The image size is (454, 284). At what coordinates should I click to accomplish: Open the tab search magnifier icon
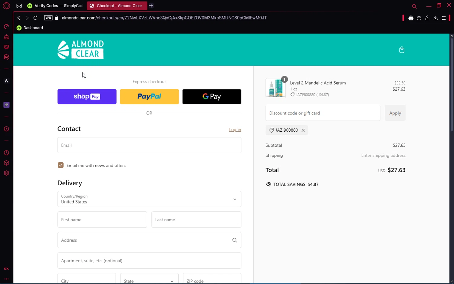click(x=414, y=6)
